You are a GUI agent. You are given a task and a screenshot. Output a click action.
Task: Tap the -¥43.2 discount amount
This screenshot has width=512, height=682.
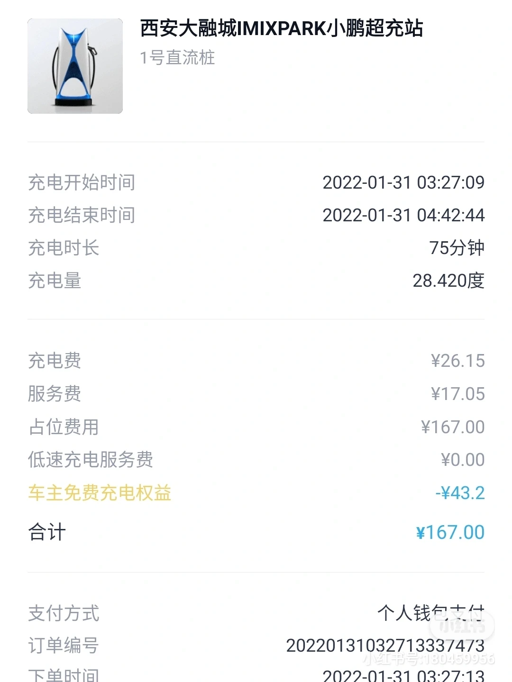(x=460, y=493)
